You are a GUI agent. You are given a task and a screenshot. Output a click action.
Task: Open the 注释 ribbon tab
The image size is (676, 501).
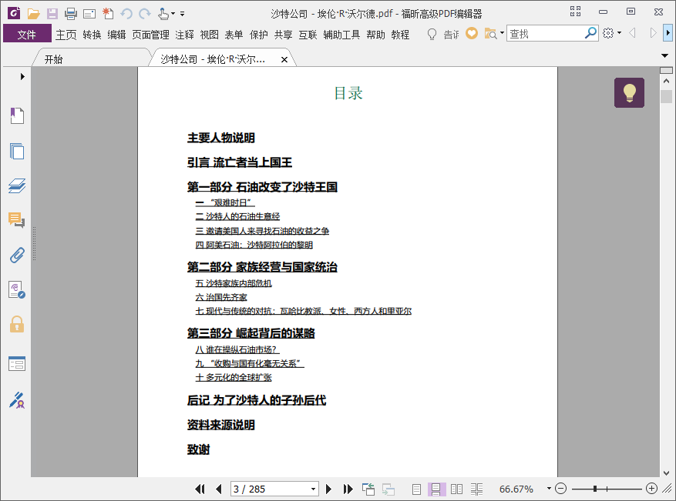[x=184, y=35]
